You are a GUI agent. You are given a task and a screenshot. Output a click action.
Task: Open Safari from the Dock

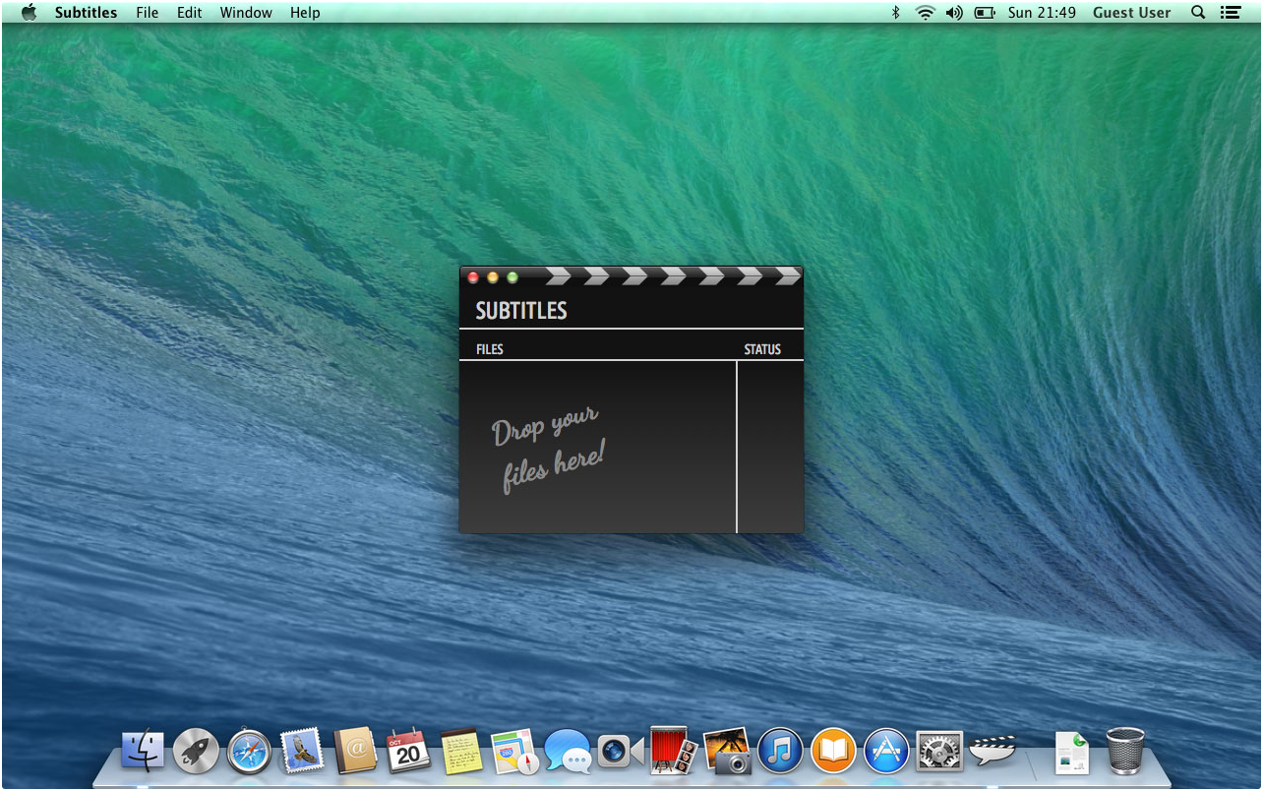click(x=249, y=752)
